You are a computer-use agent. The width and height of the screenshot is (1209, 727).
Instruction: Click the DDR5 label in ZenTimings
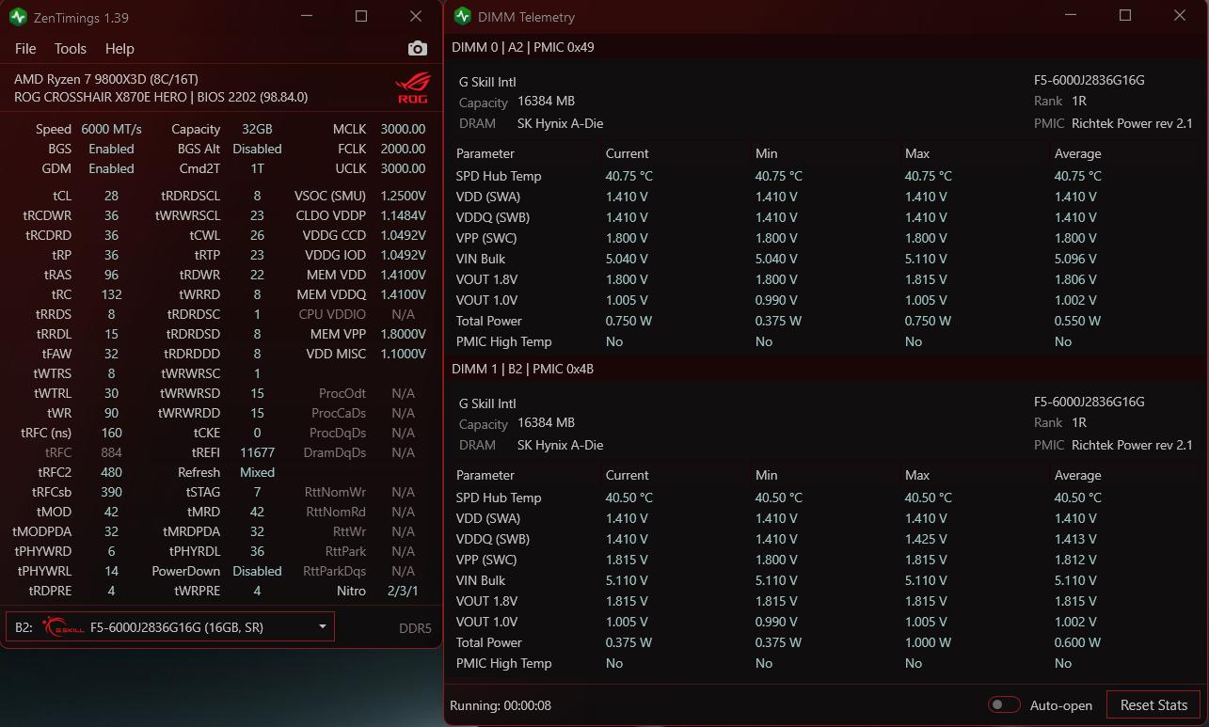tap(415, 628)
